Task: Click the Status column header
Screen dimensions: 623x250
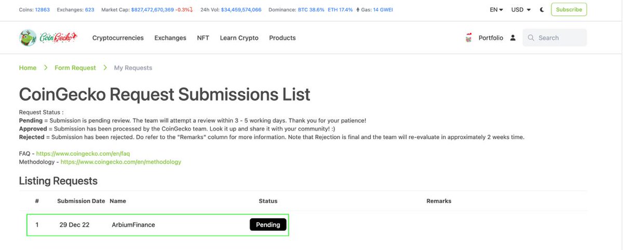Action: pyautogui.click(x=268, y=201)
